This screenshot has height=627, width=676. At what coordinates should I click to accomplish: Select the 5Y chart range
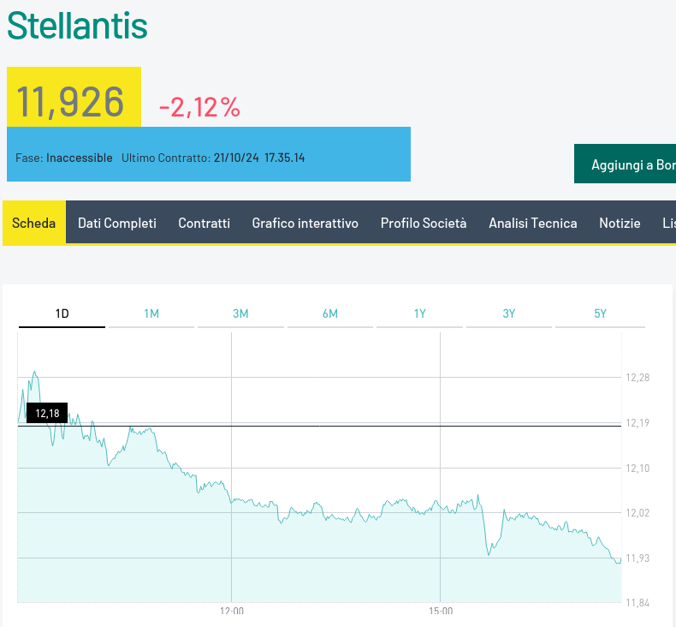600,313
